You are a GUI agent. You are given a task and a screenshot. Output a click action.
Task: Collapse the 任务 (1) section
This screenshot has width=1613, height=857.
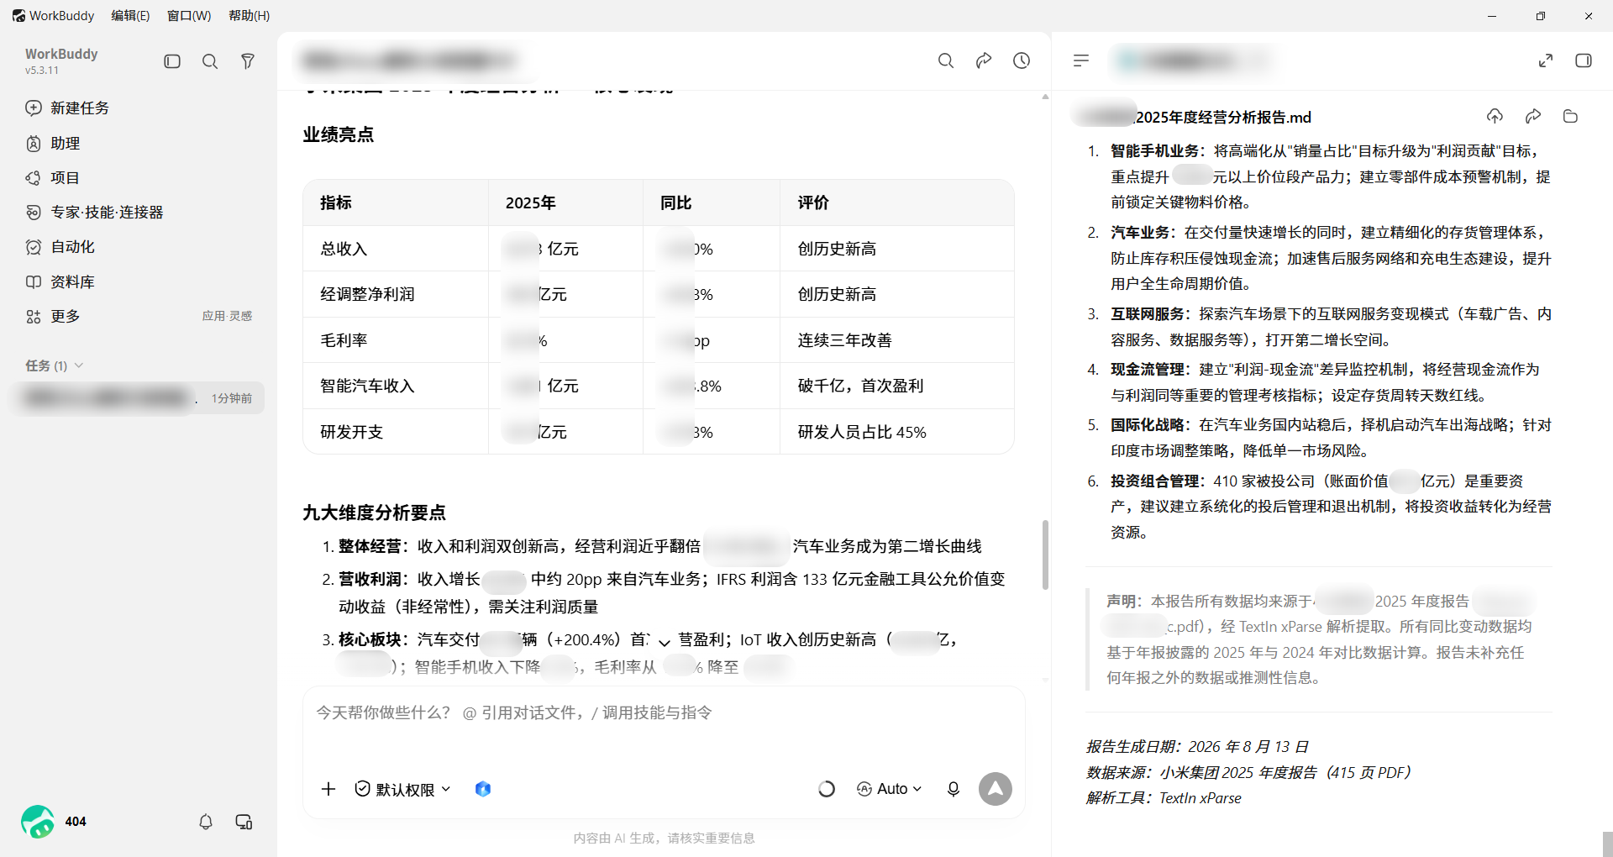pos(55,365)
